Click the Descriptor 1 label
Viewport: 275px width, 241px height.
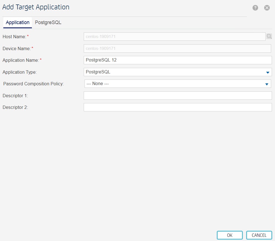(x=15, y=96)
